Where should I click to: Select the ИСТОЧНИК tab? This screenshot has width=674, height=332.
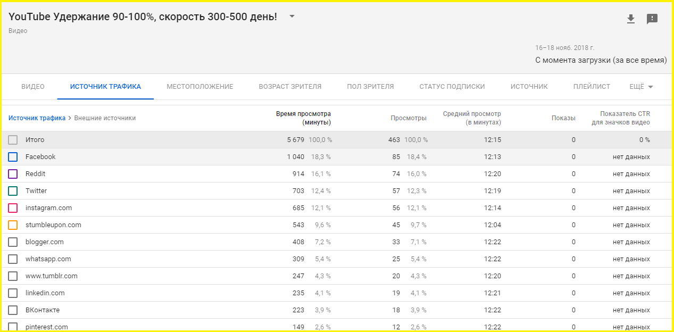pyautogui.click(x=529, y=87)
